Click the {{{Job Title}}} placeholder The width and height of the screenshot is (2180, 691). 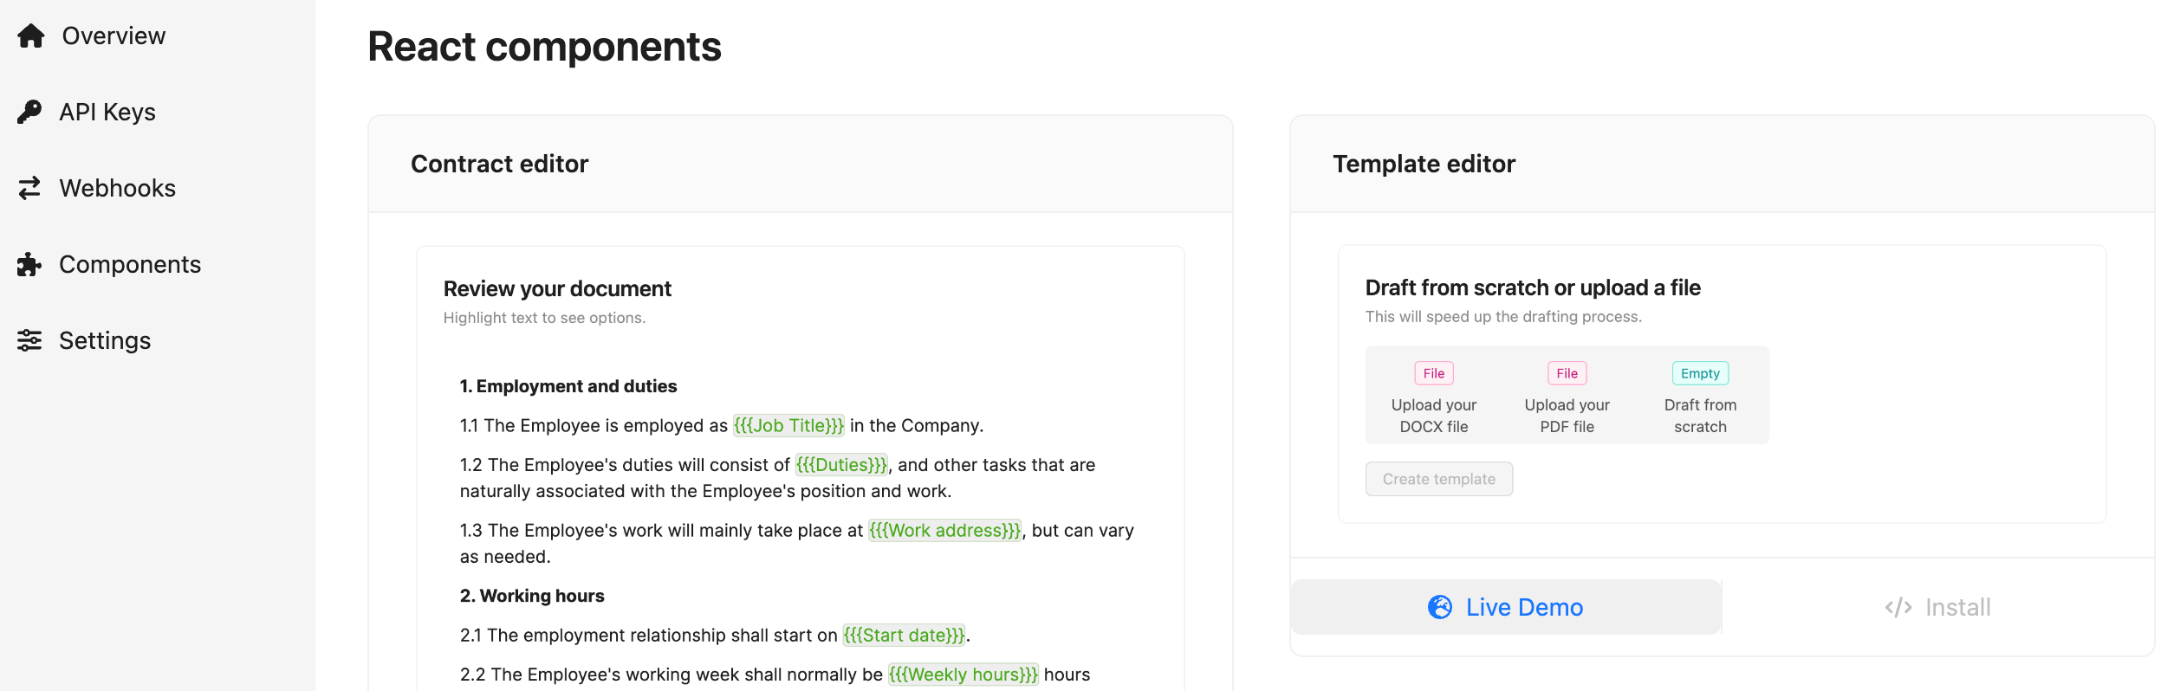[788, 425]
